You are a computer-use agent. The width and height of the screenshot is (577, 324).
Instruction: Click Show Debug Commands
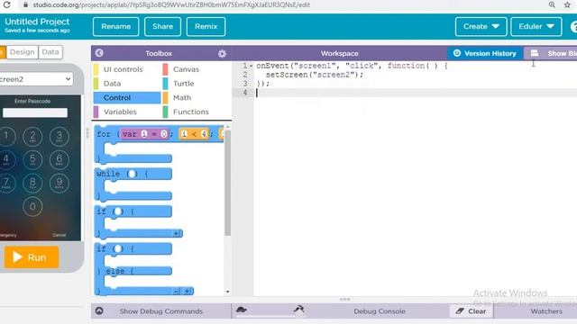pyautogui.click(x=160, y=311)
